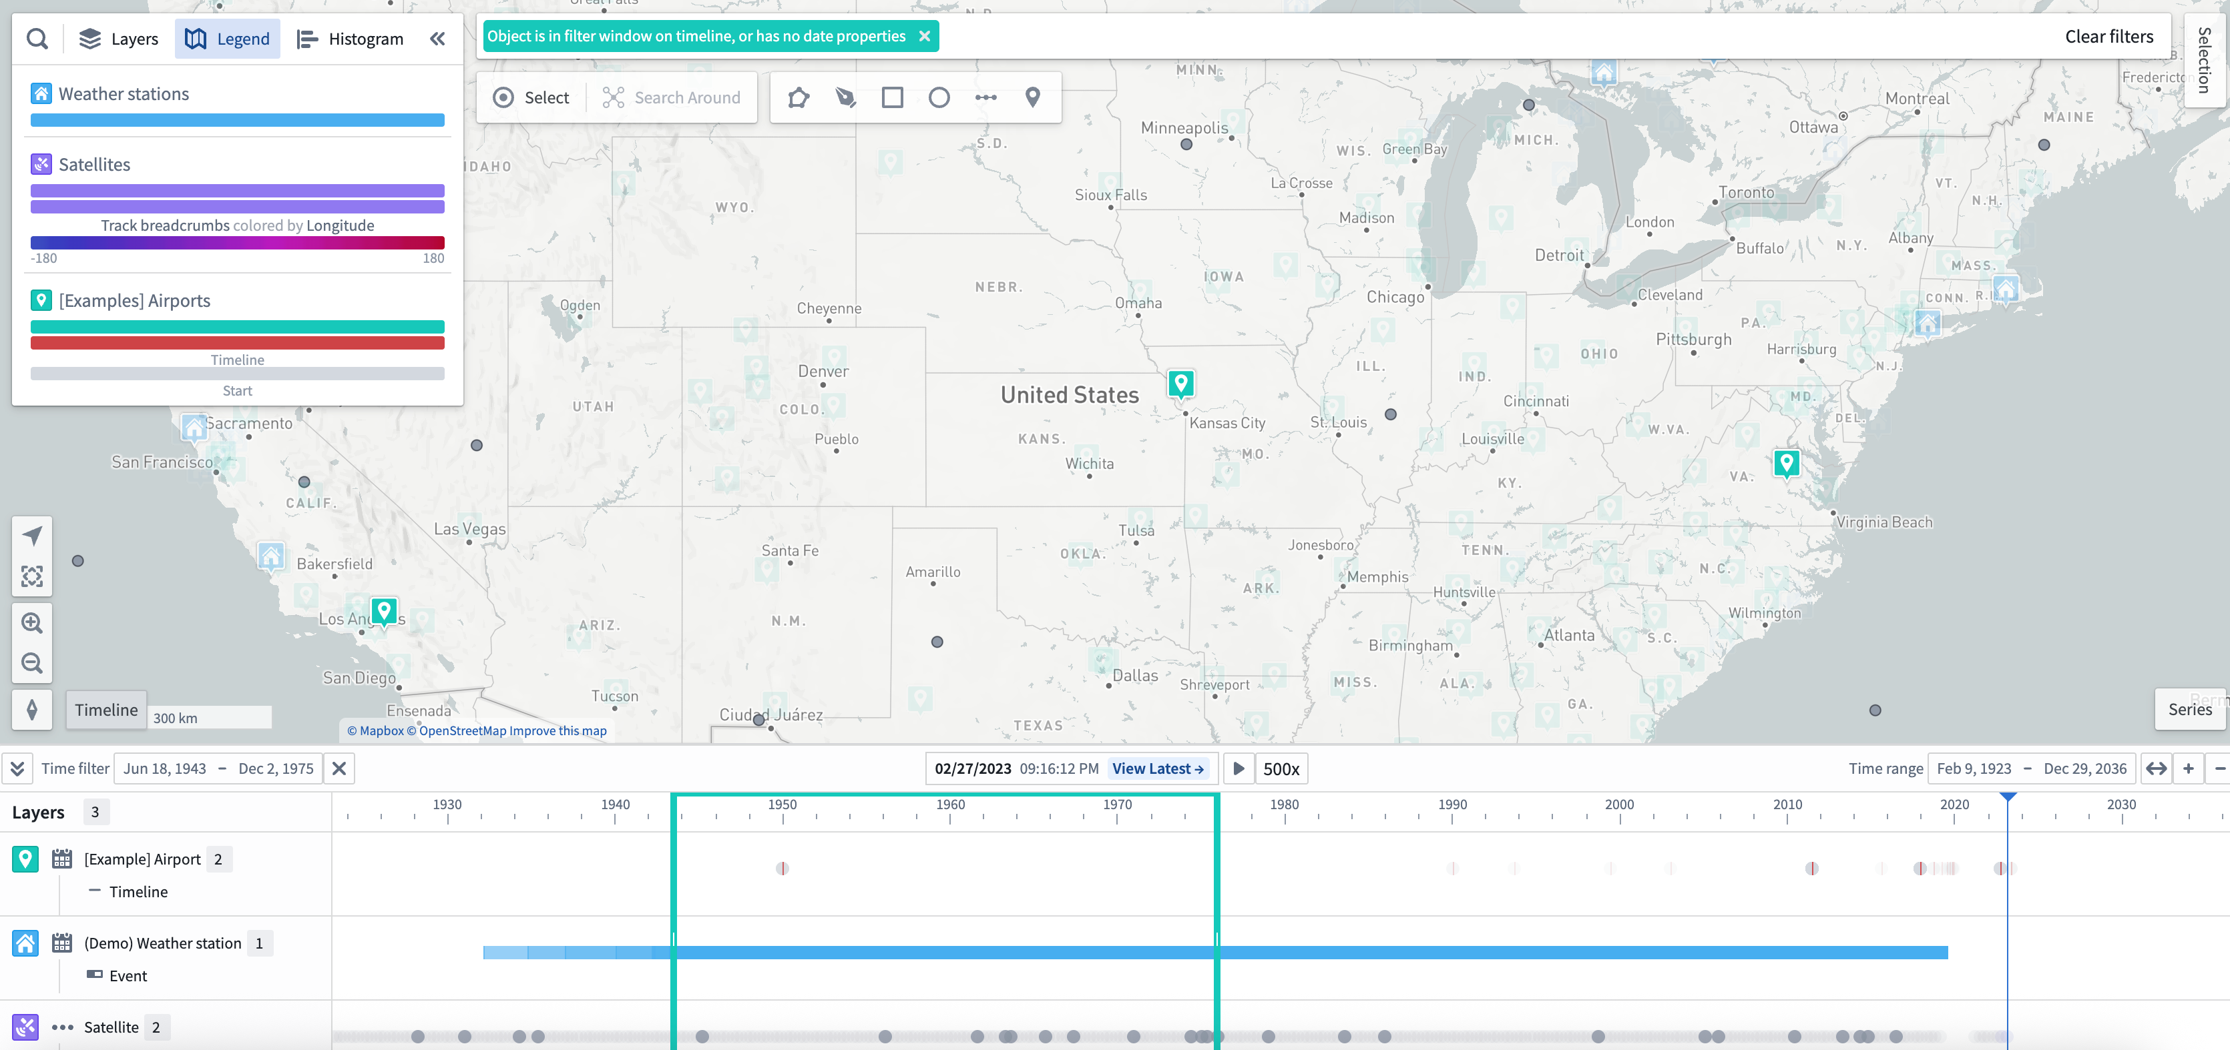The image size is (2230, 1050).
Task: Select the circle drawing tool
Action: [x=939, y=98]
